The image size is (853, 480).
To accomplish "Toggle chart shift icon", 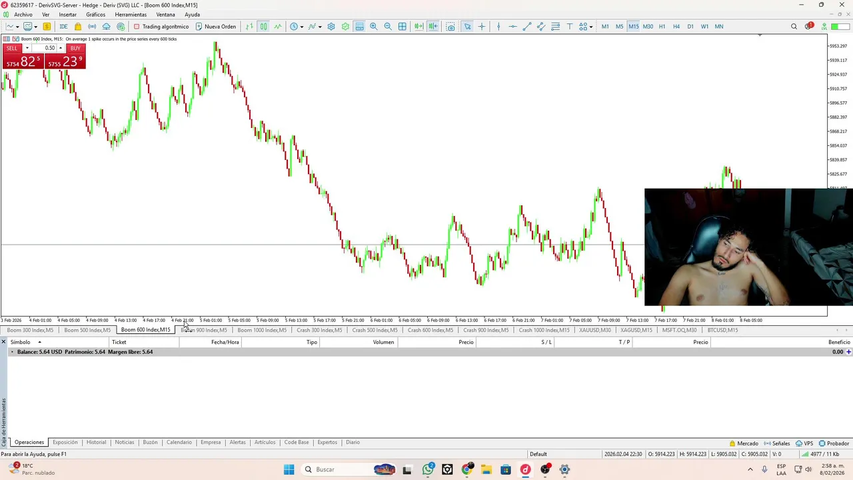I will pos(433,27).
